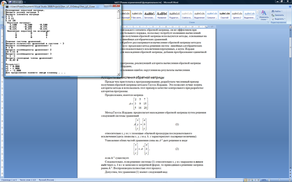Viewport: 292px width, 182px height.
Task: Zoom out with minus button
Action: pos(269,180)
